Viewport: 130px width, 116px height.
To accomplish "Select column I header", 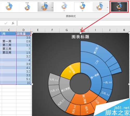I will click(95, 30).
